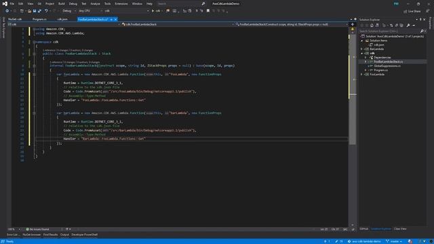This screenshot has width=434, height=244.
Task: Open the Project menu
Action: (50, 4)
